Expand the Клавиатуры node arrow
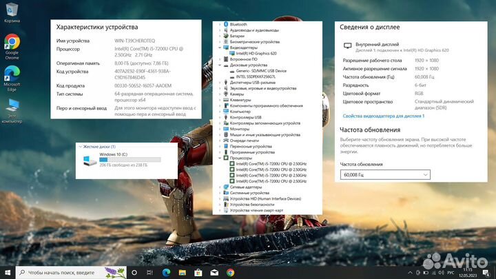 pos(220,100)
